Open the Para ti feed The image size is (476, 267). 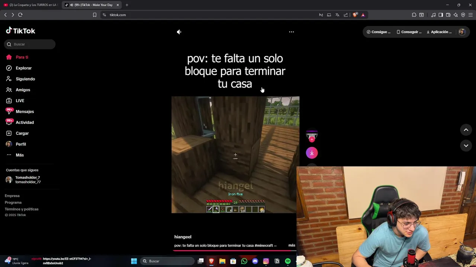[22, 57]
